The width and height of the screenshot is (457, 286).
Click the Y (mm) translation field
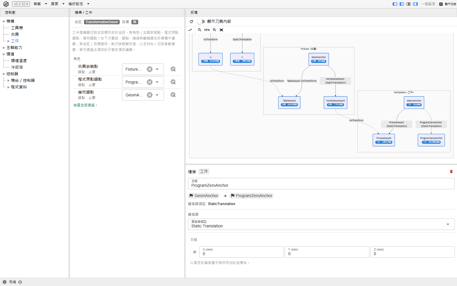327,252
